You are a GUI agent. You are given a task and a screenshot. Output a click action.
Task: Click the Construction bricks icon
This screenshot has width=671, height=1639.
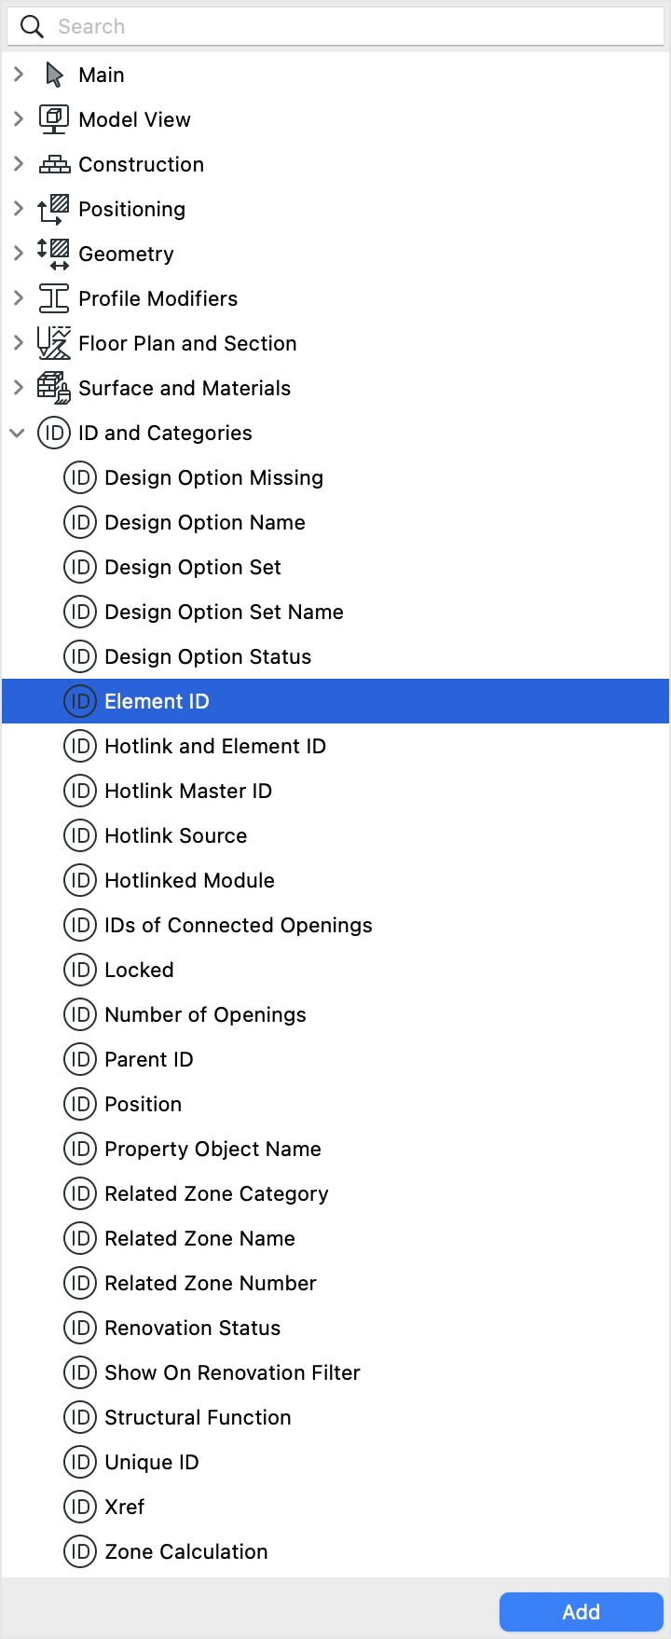(x=54, y=164)
